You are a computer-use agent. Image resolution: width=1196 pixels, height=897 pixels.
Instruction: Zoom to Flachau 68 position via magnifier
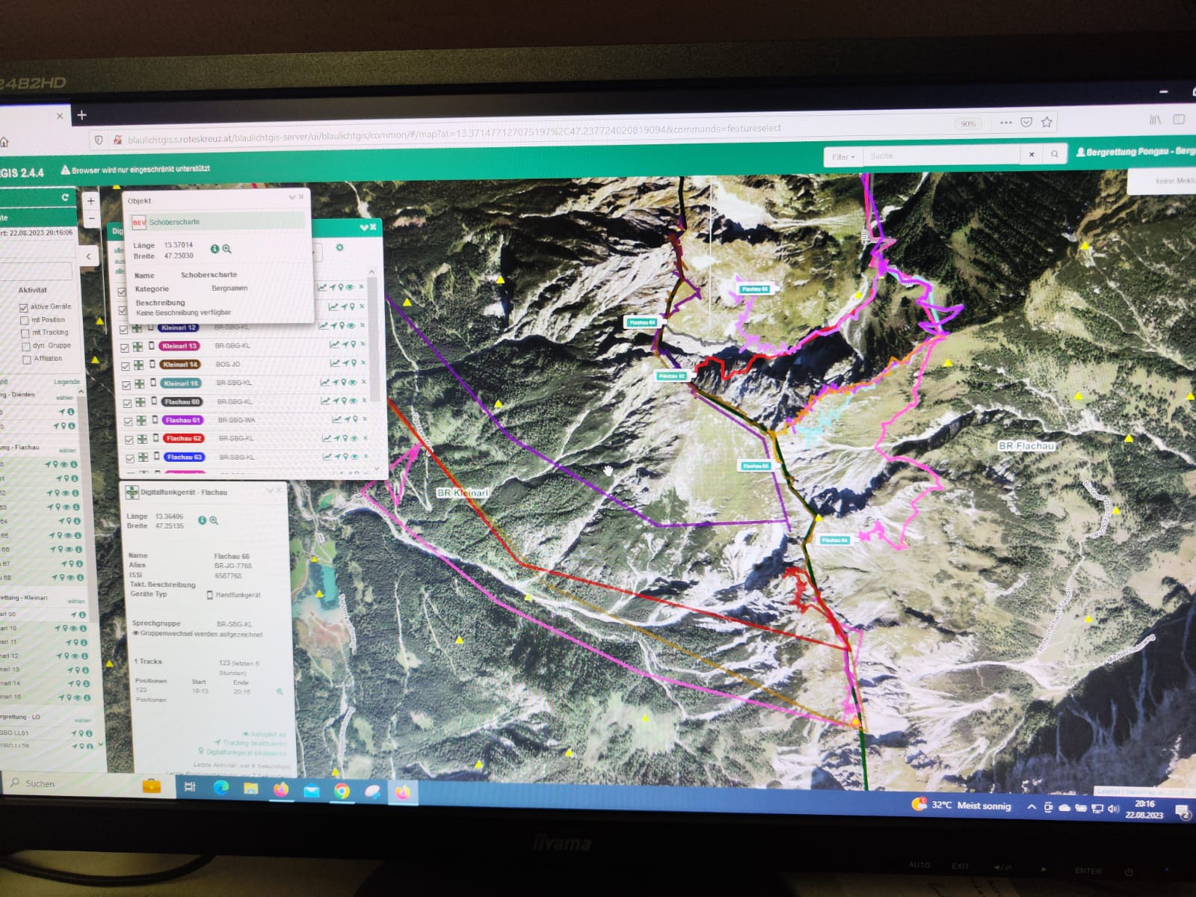(x=214, y=520)
